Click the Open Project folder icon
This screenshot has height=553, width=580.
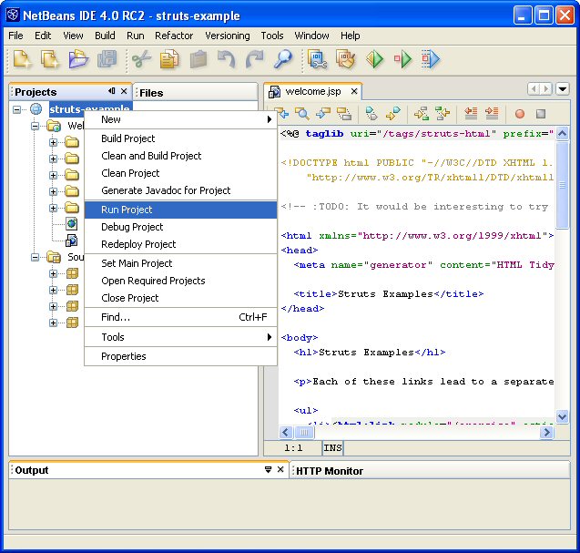coord(78,60)
